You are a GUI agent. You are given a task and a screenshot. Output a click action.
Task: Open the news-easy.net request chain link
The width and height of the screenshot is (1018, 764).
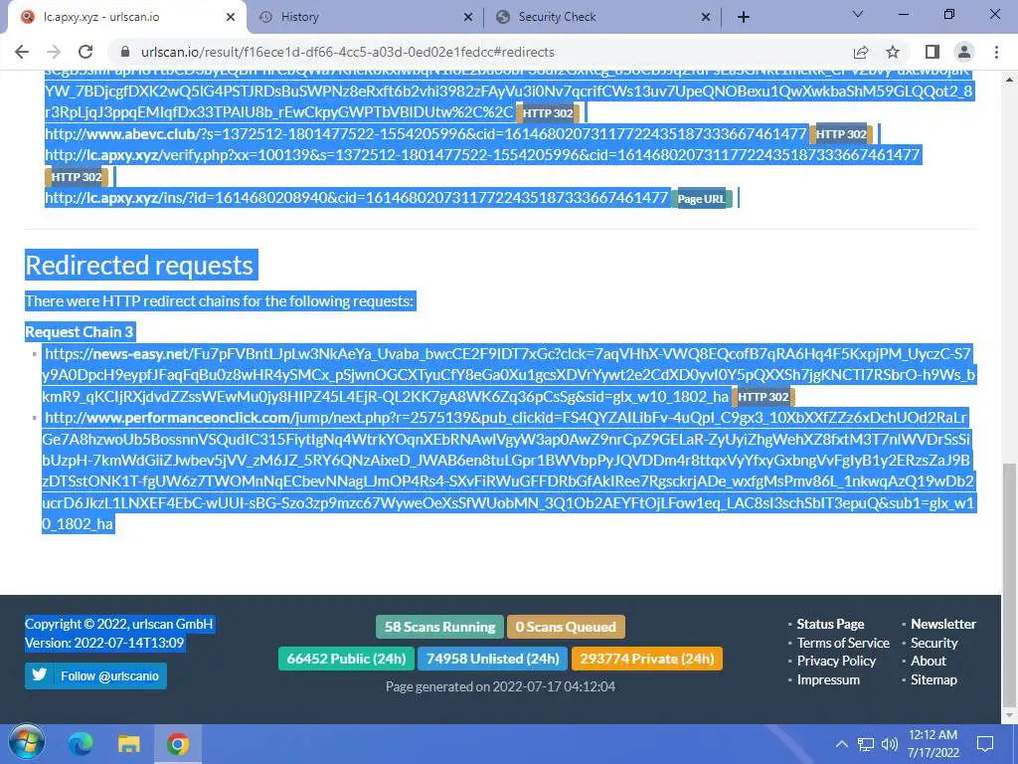(x=508, y=375)
